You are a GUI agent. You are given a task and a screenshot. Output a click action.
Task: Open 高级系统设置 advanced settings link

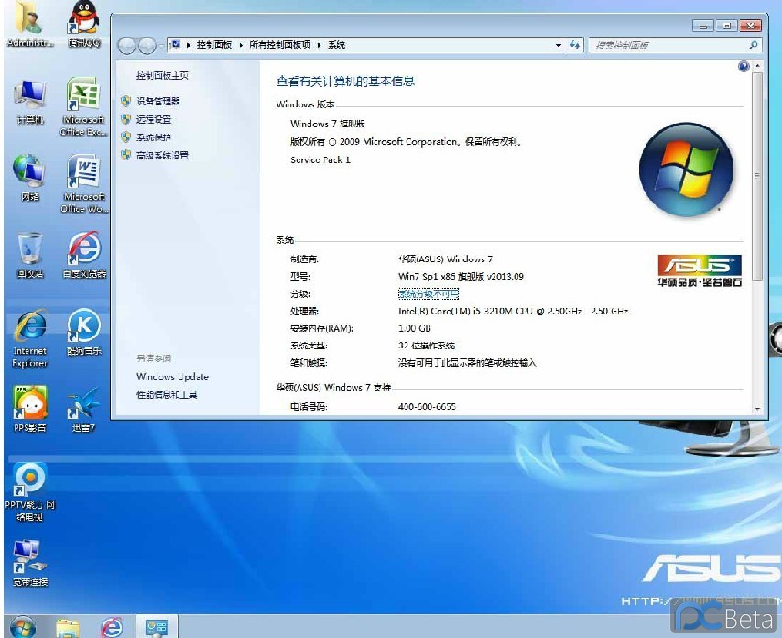(x=162, y=155)
